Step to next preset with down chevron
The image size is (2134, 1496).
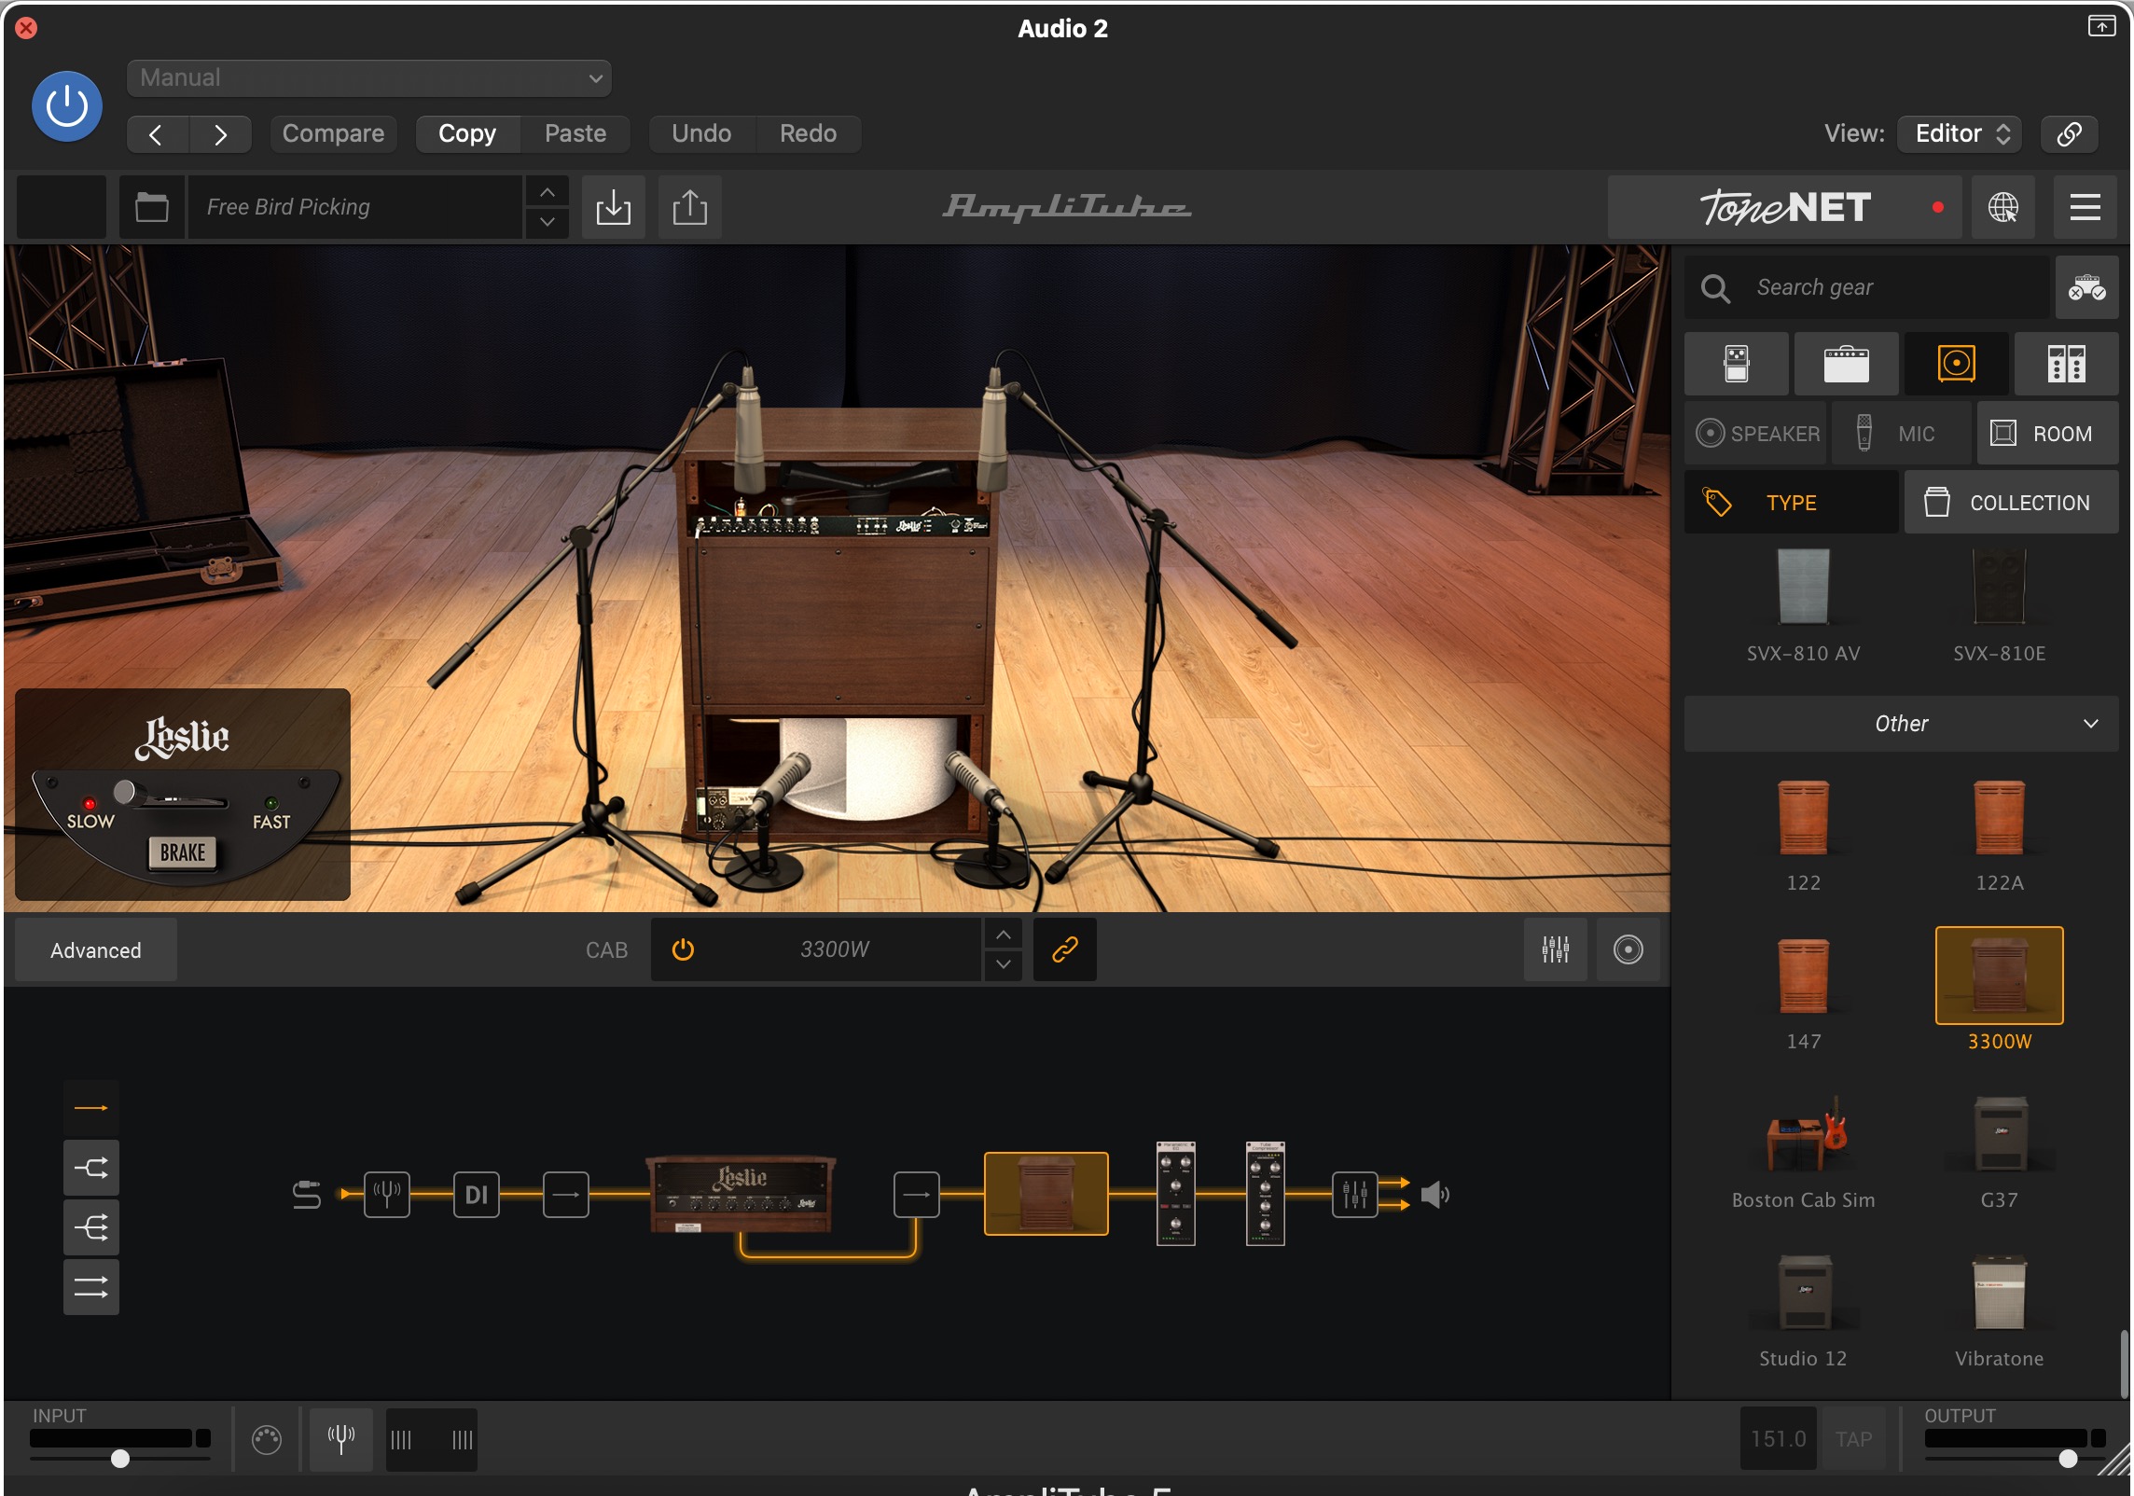[x=547, y=222]
